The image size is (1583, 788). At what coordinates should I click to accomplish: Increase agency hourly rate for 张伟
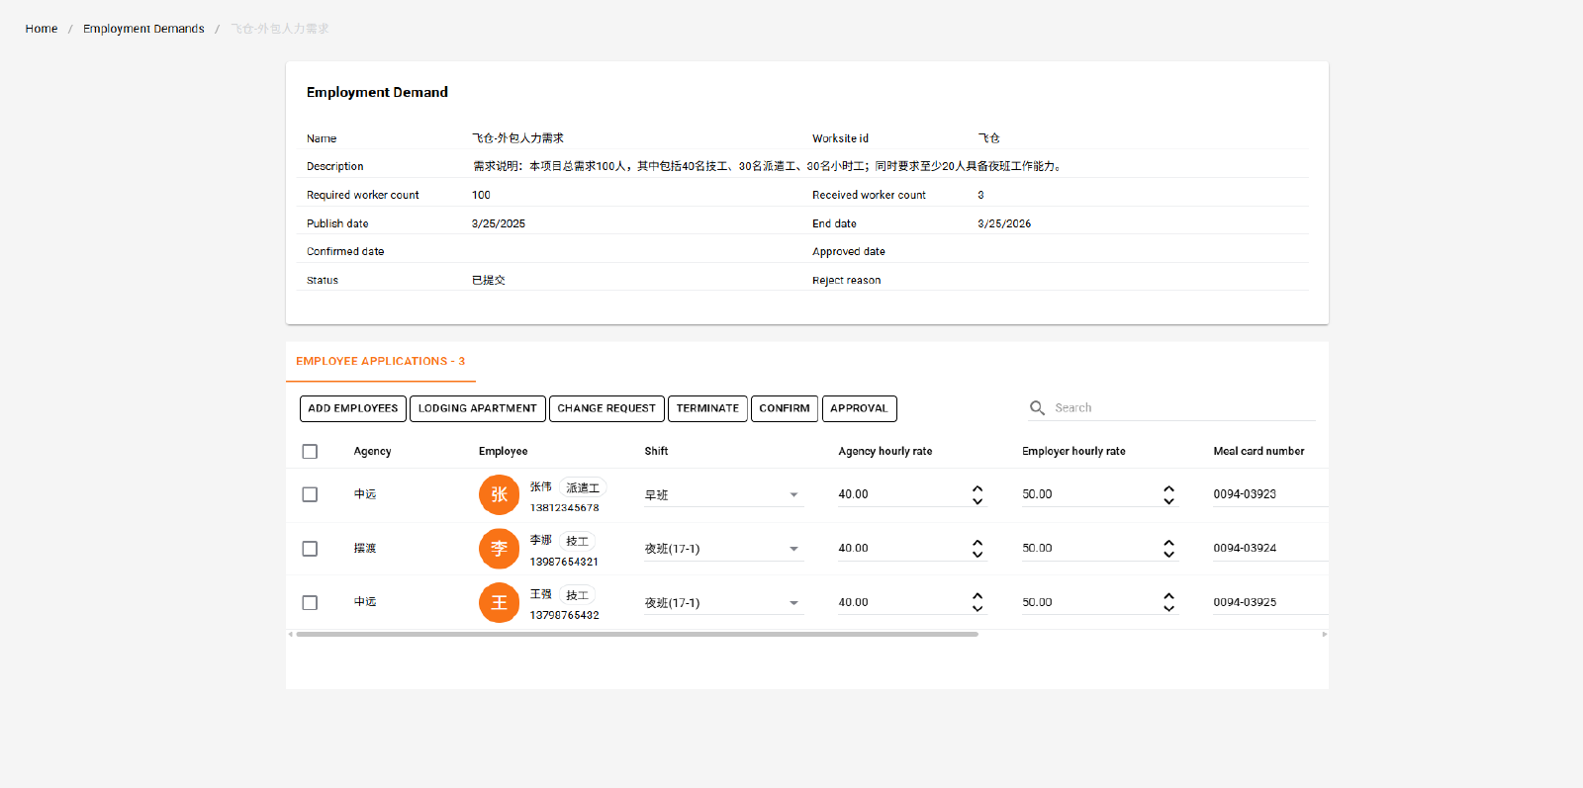[x=978, y=488]
